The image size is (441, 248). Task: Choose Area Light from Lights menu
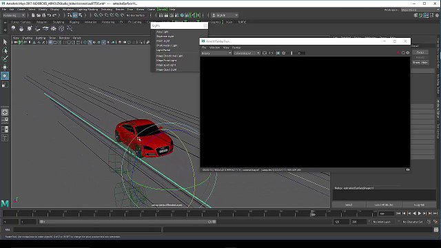click(163, 32)
